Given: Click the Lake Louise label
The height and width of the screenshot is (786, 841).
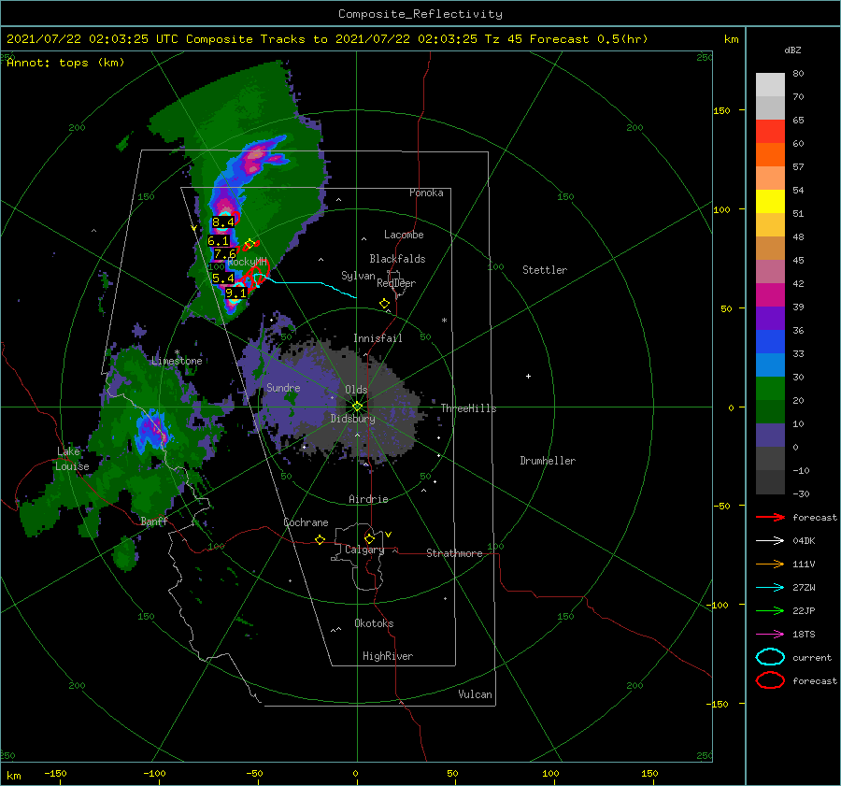Looking at the screenshot, I should pos(72,459).
